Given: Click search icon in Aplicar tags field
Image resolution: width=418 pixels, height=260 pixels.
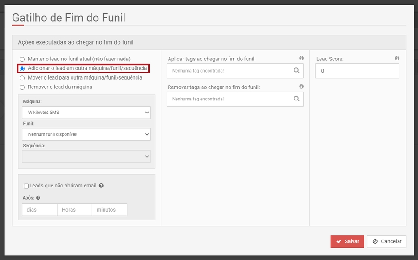Looking at the screenshot, I should [x=296, y=71].
